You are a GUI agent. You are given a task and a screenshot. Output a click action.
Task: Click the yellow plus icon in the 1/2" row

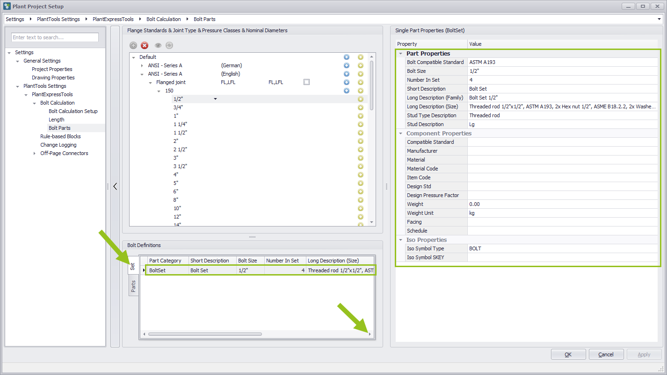pyautogui.click(x=361, y=99)
